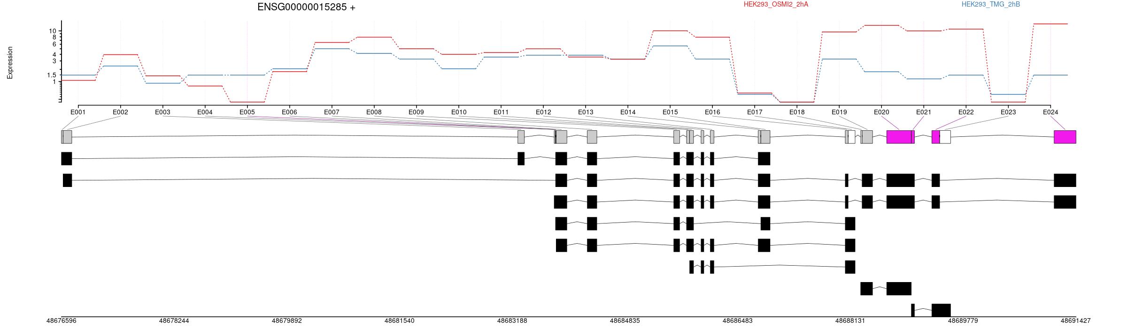Click exon label E020

coord(881,112)
